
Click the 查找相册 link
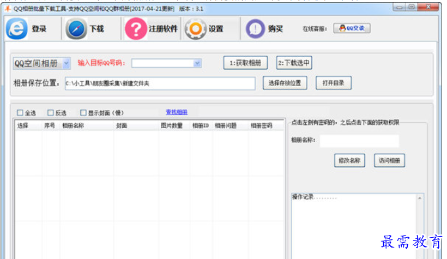coord(177,112)
